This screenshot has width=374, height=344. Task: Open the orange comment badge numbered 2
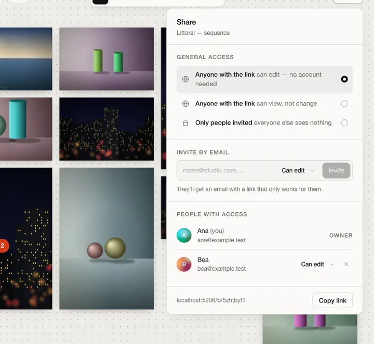[3, 245]
